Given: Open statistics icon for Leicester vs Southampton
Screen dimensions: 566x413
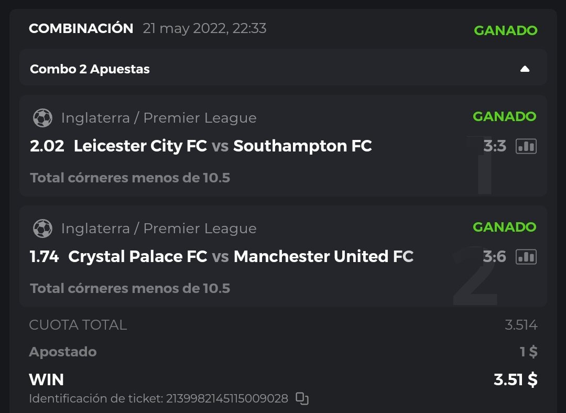Looking at the screenshot, I should click(526, 146).
